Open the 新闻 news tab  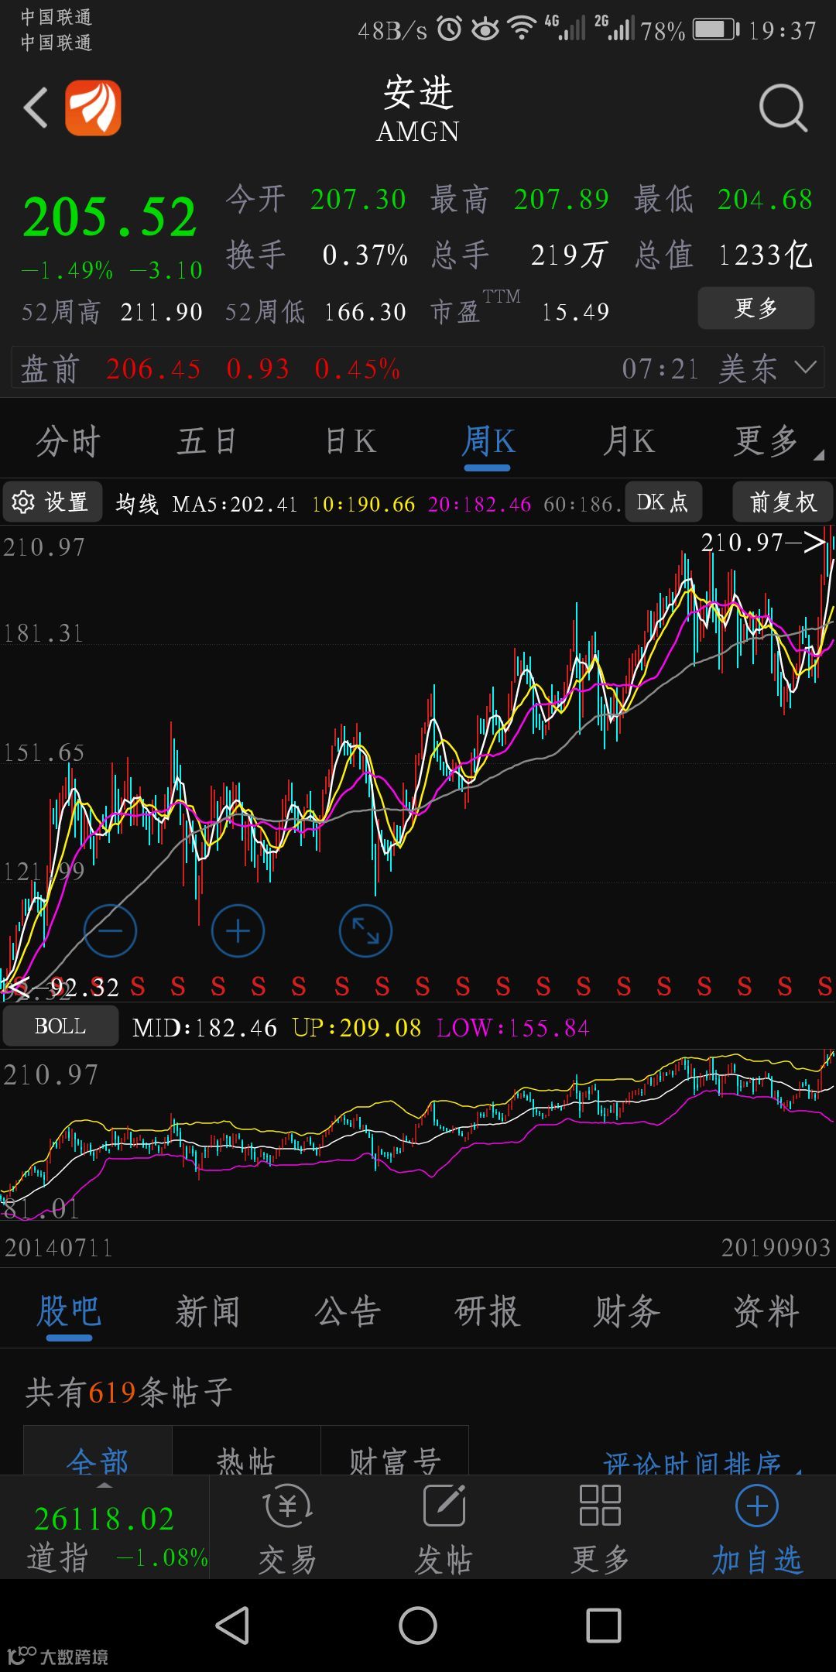[x=207, y=1312]
